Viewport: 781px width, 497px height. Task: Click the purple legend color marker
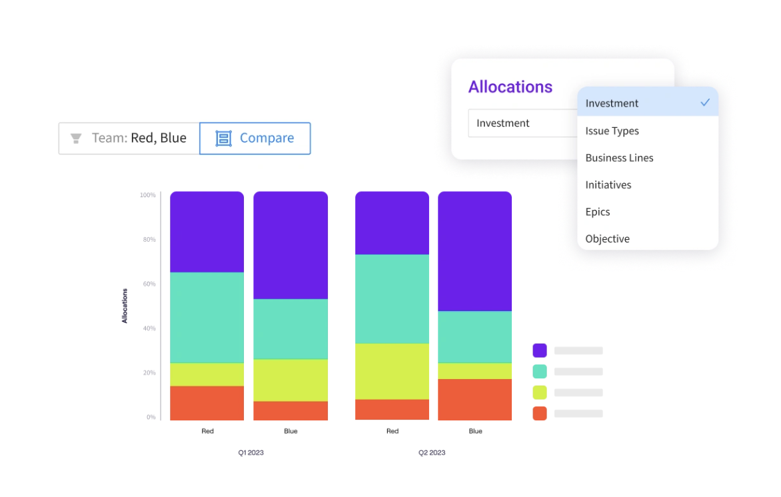pos(539,350)
